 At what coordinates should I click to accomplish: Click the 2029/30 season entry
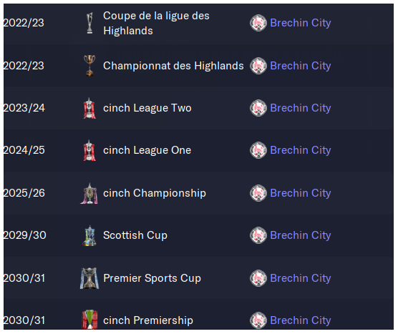click(x=25, y=235)
